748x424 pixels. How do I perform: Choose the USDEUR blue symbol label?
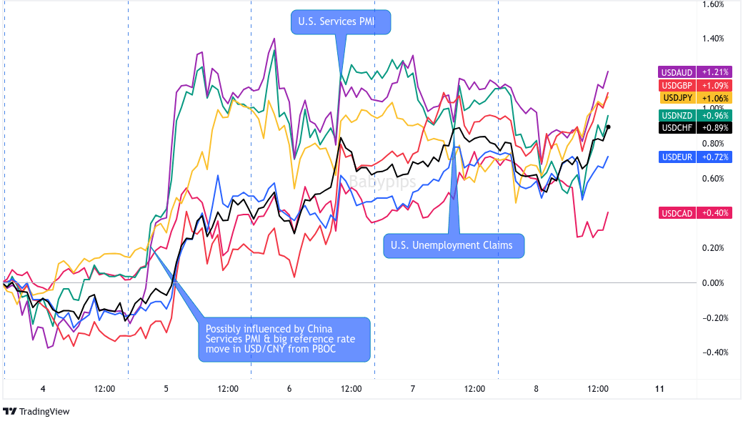pos(677,156)
